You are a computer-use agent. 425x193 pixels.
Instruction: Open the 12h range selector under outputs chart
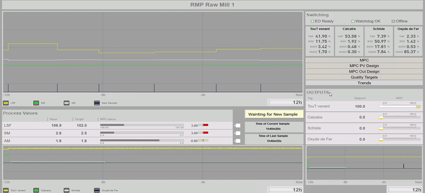coord(405,190)
